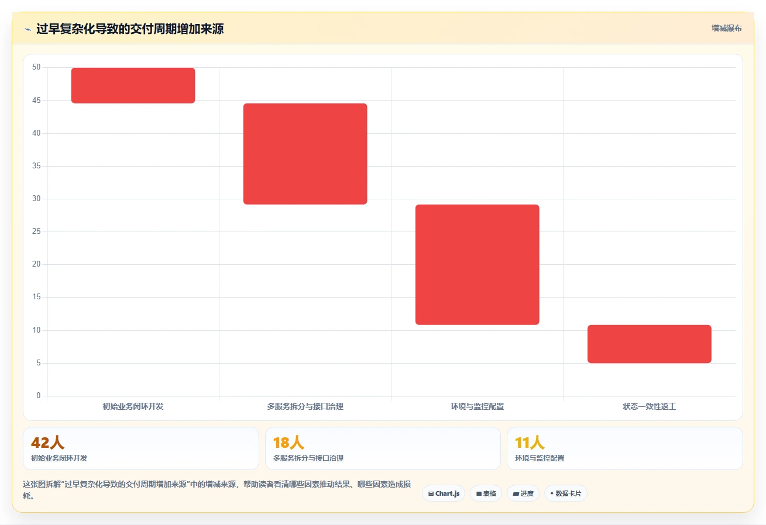Select the Chart.js tag chip
The height and width of the screenshot is (525, 766).
point(444,493)
